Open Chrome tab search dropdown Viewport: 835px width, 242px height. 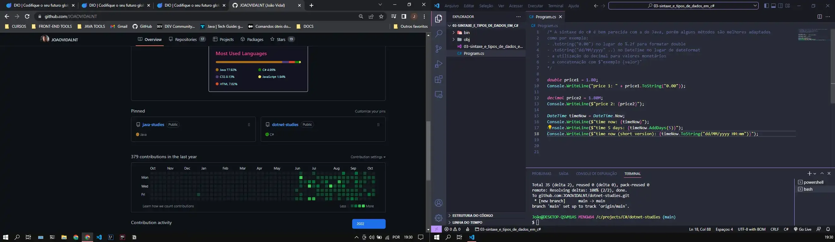pyautogui.click(x=380, y=5)
